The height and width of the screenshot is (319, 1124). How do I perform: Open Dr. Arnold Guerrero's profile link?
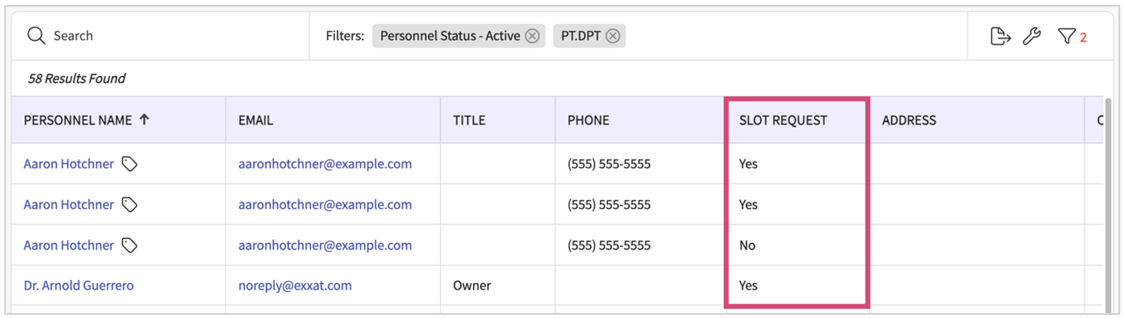(78, 286)
